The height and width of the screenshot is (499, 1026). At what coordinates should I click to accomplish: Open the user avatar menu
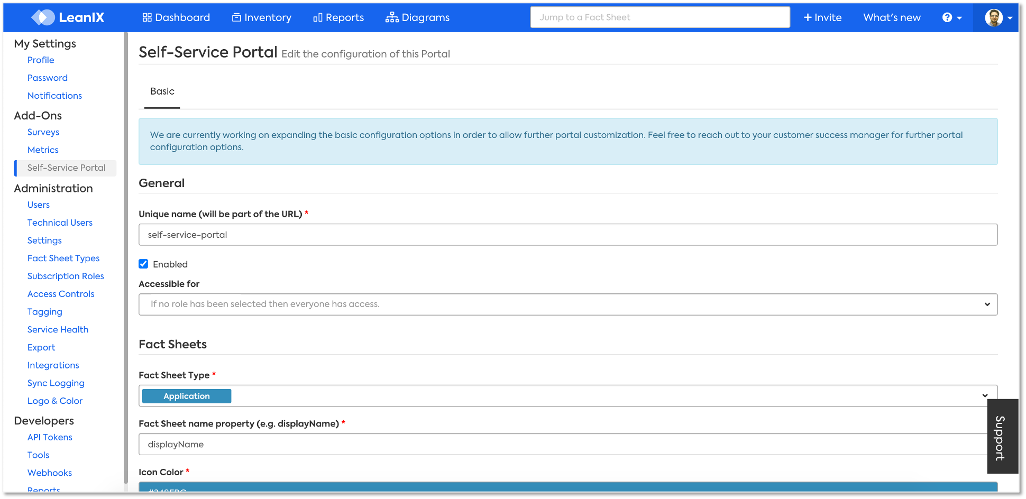pos(998,17)
